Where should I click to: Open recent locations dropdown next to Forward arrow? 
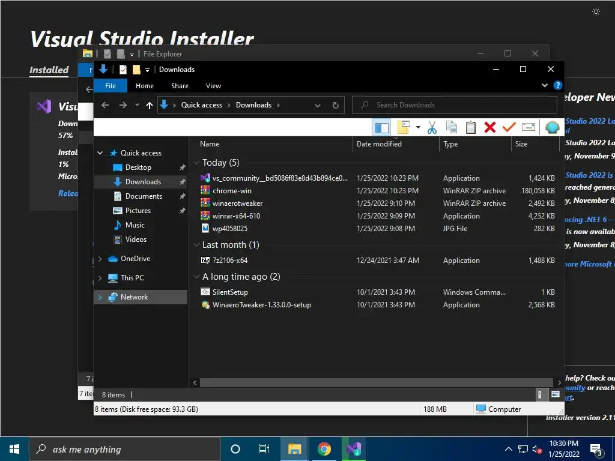(x=137, y=105)
